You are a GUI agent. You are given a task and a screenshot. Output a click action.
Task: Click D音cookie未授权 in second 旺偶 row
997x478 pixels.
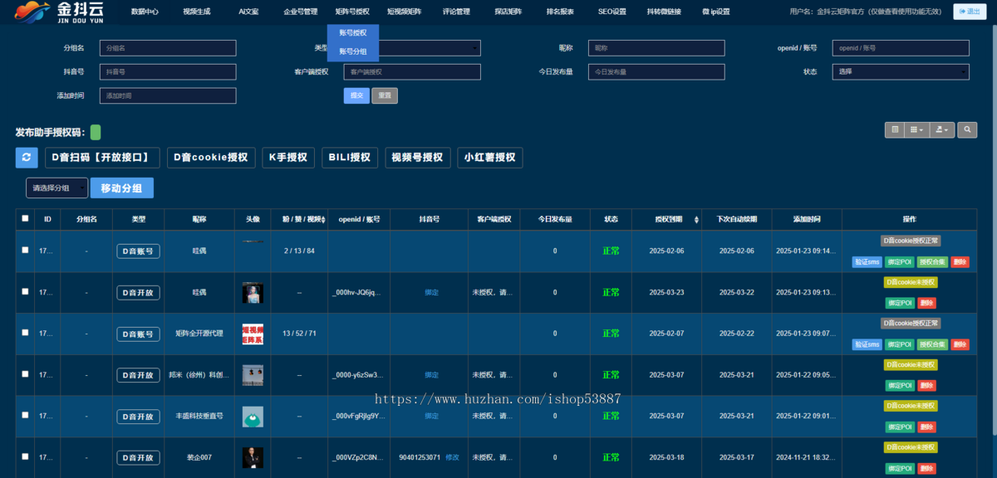pyautogui.click(x=911, y=282)
